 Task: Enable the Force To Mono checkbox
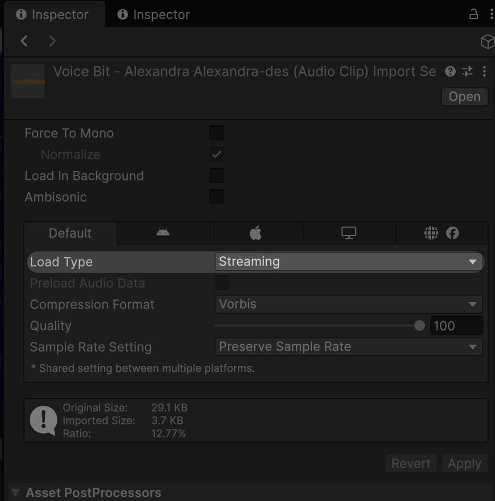[x=217, y=133]
